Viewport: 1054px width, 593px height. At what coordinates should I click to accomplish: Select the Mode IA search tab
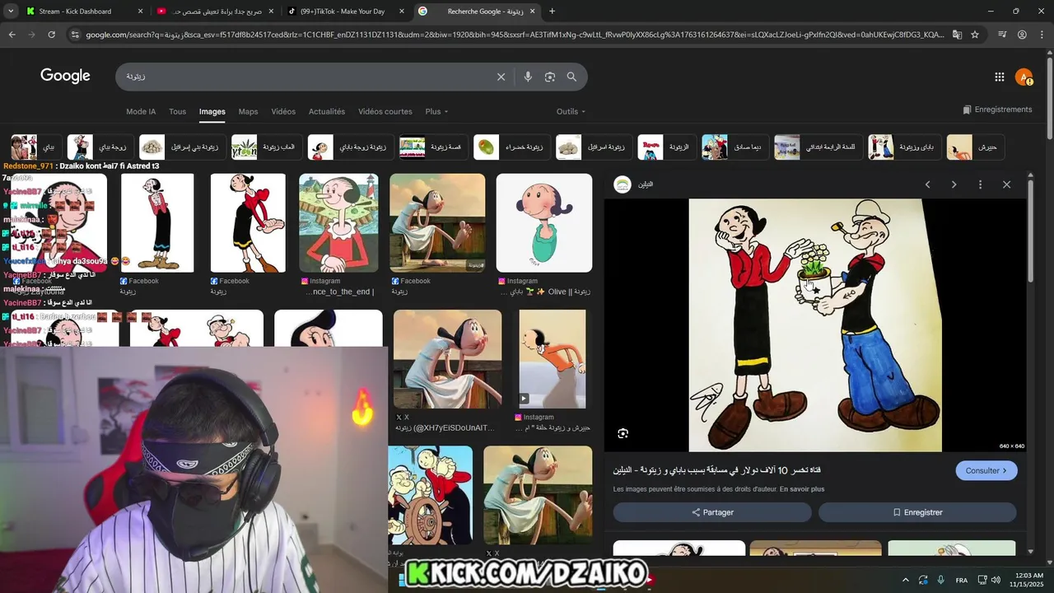coord(141,111)
